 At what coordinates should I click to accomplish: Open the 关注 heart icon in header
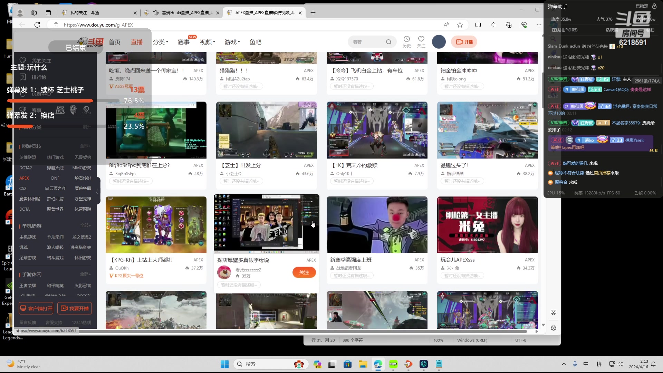(421, 41)
